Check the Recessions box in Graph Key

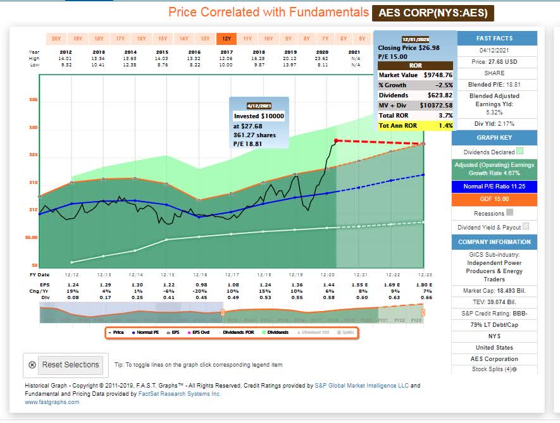pyautogui.click(x=509, y=212)
